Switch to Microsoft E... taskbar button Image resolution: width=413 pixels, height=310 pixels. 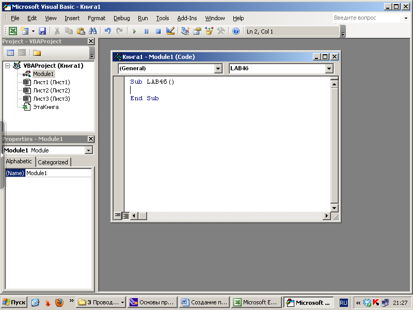[256, 302]
